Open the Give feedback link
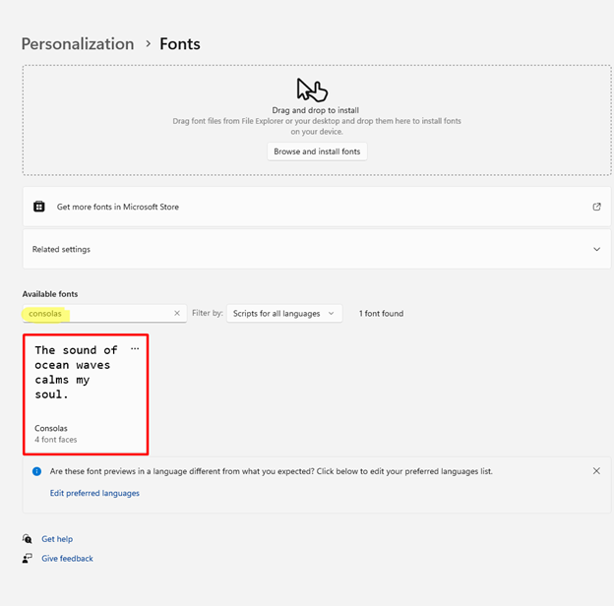The height and width of the screenshot is (606, 614). point(67,559)
